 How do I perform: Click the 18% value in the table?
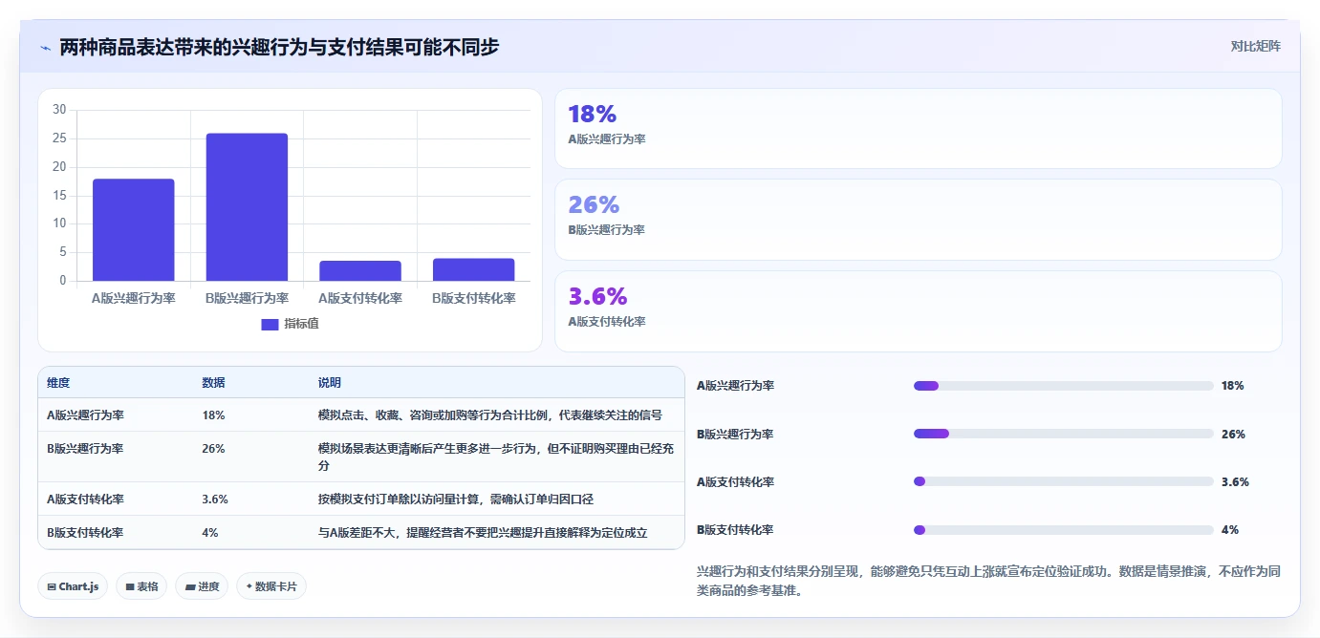[213, 415]
